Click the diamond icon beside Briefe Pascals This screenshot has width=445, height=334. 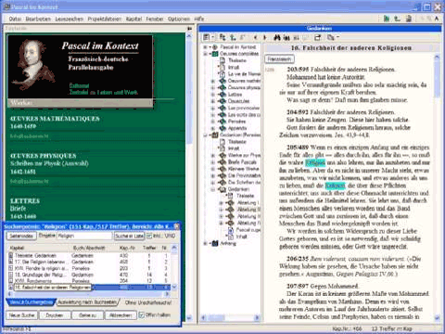coord(222,162)
